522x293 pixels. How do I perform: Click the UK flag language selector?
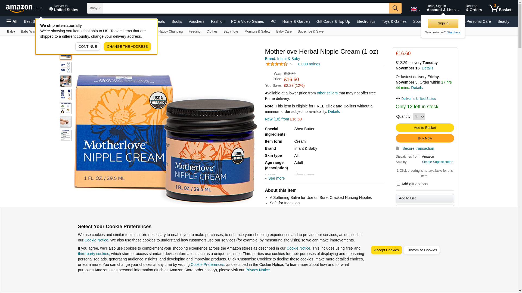(415, 9)
